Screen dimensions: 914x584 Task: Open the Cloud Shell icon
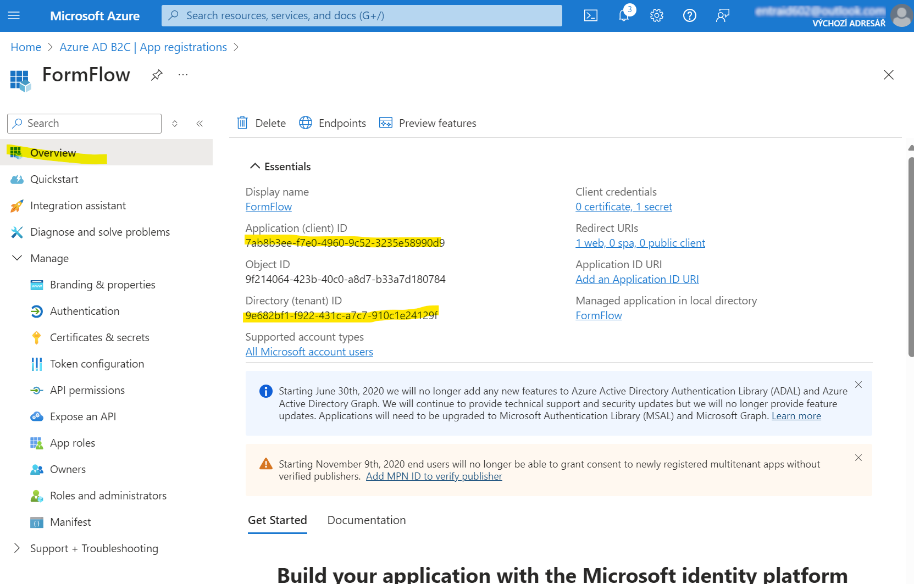(591, 16)
